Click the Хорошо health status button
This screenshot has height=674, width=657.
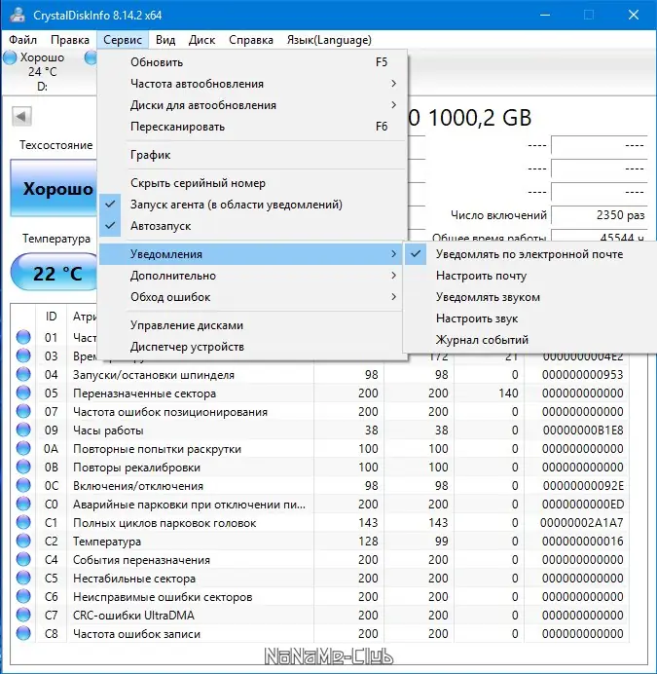58,189
